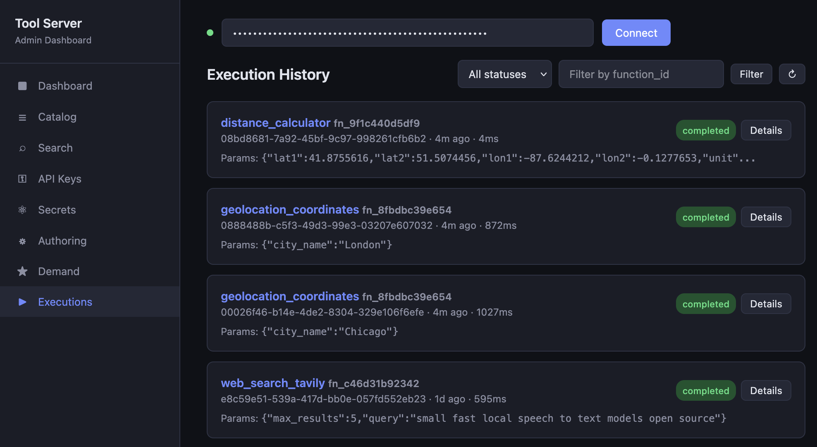817x447 pixels.
Task: Click the Secrets atom icon
Action: tap(22, 210)
